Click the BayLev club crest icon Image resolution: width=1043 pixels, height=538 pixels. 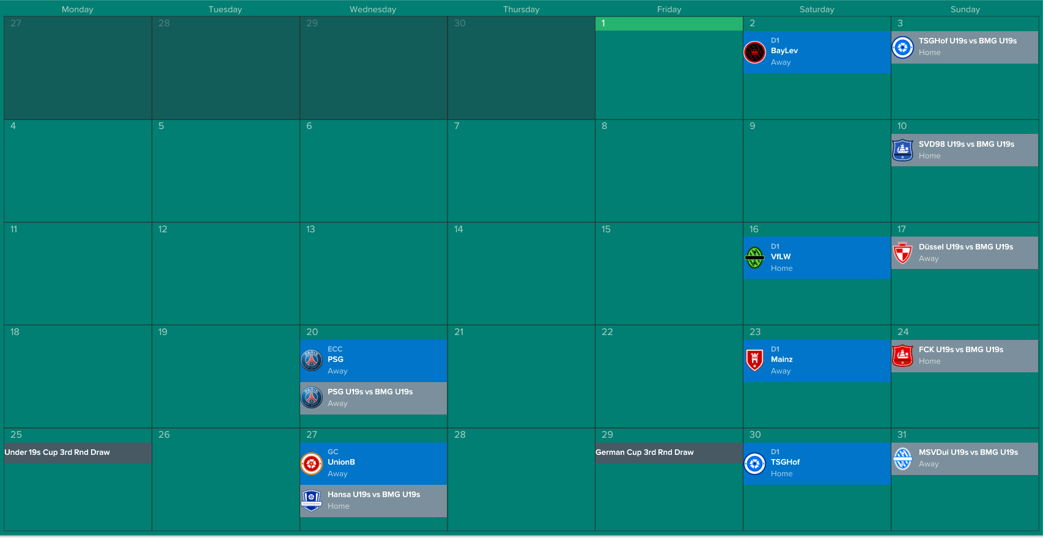755,53
